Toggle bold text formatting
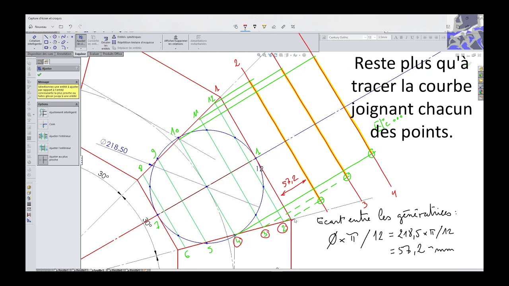This screenshot has width=509, height=286. 401,37
